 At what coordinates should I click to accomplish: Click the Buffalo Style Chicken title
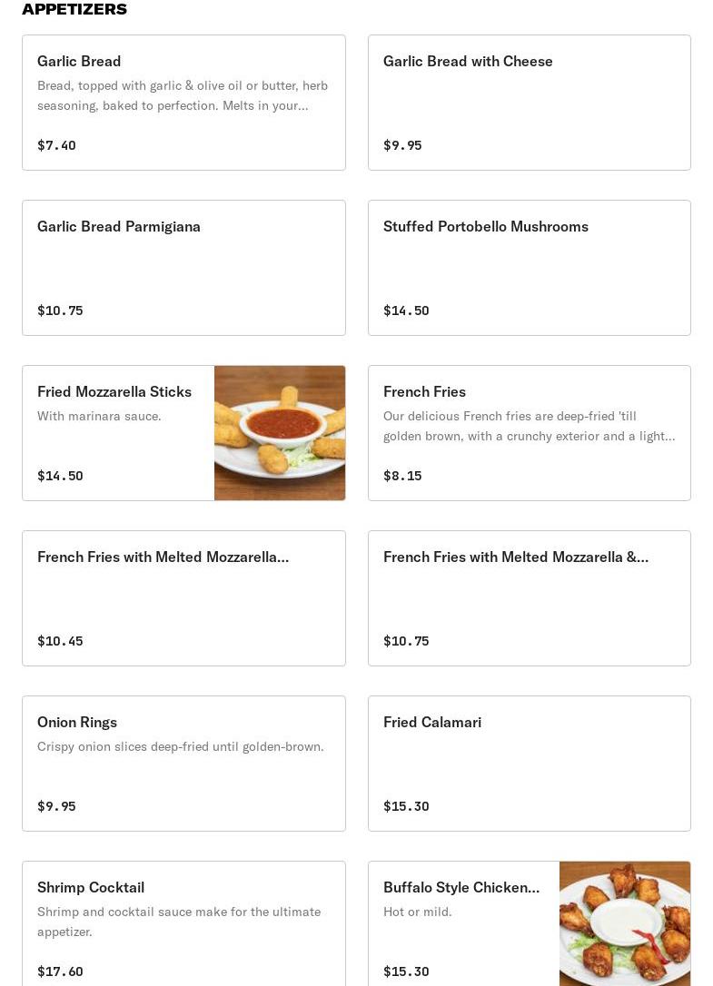click(x=461, y=887)
